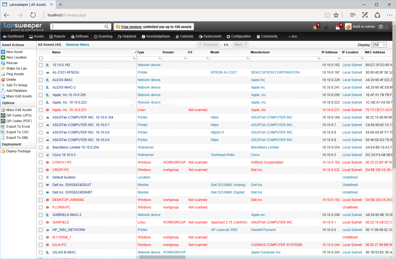Click the Type column filter field
396x259 pixels.
(149, 58)
